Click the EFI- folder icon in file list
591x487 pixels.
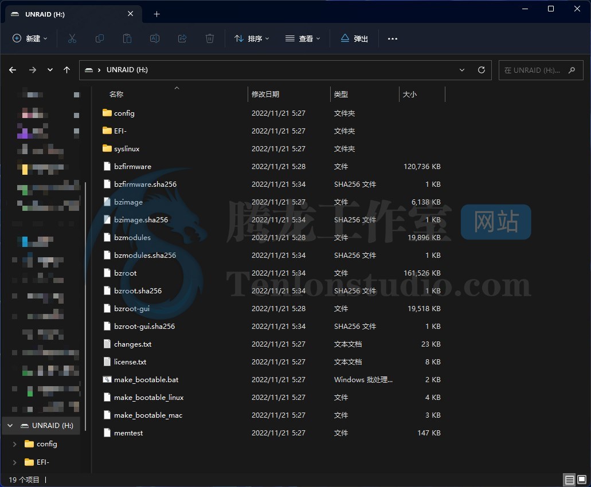point(107,131)
